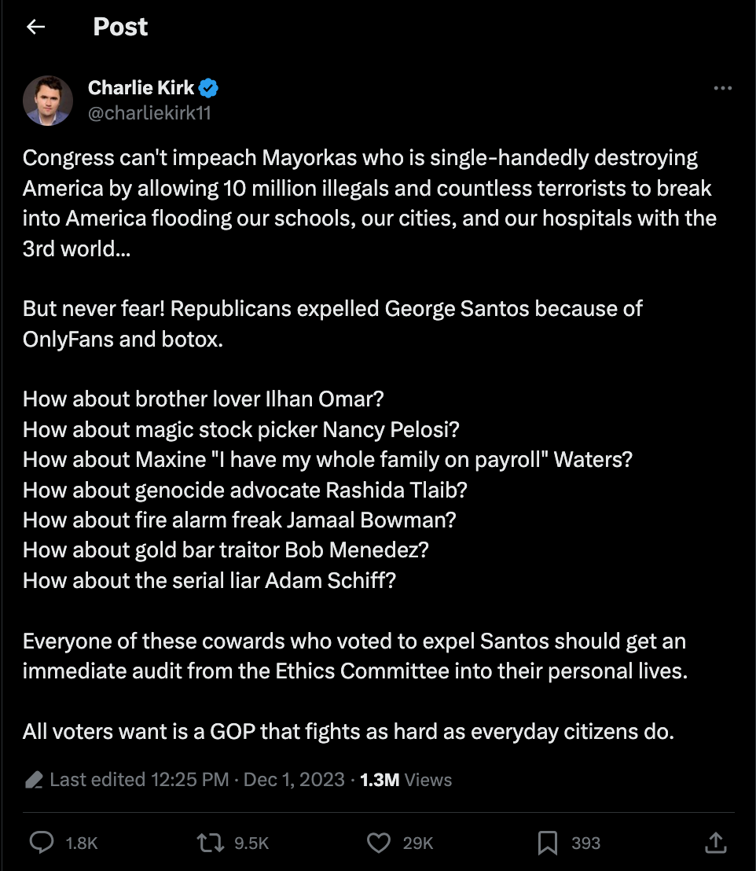Select the Post header title
Screen dimensions: 756x871
[x=120, y=28]
